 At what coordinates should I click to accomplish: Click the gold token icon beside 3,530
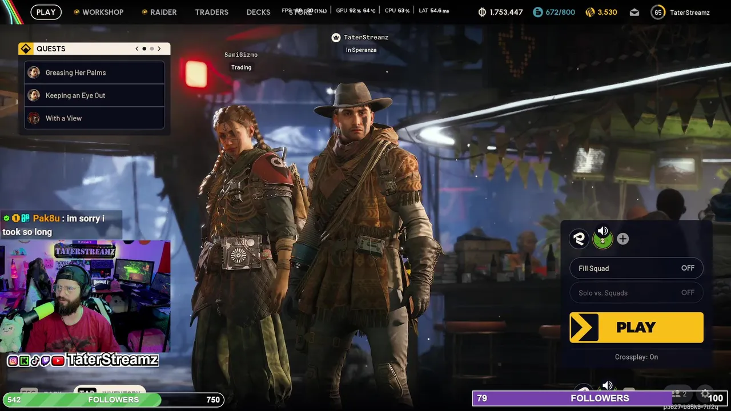tap(590, 12)
